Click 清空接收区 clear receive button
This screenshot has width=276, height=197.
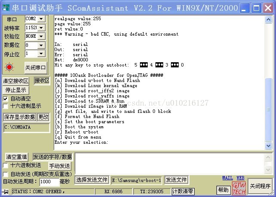coord(16,81)
